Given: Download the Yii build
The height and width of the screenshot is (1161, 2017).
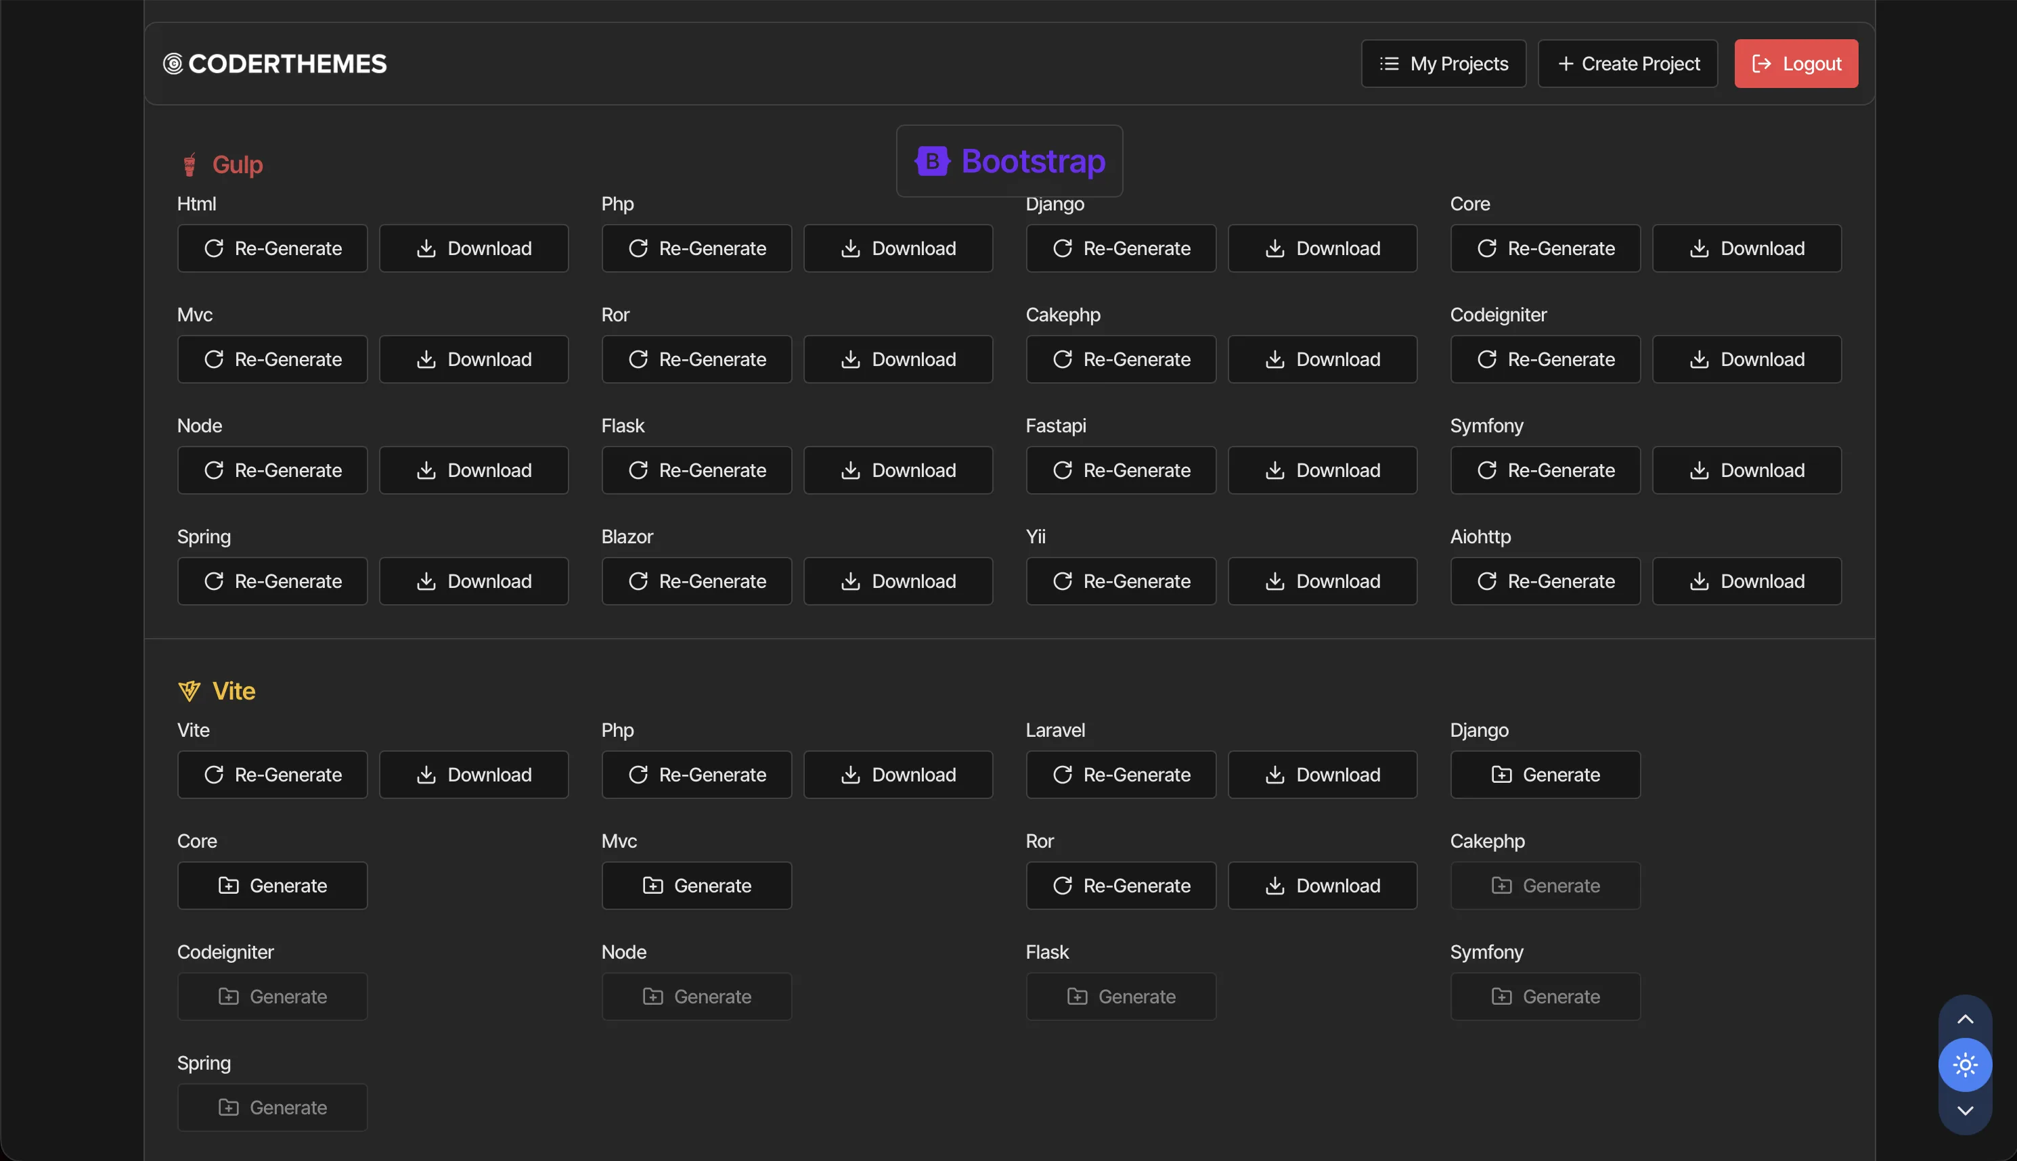Looking at the screenshot, I should click(1323, 580).
